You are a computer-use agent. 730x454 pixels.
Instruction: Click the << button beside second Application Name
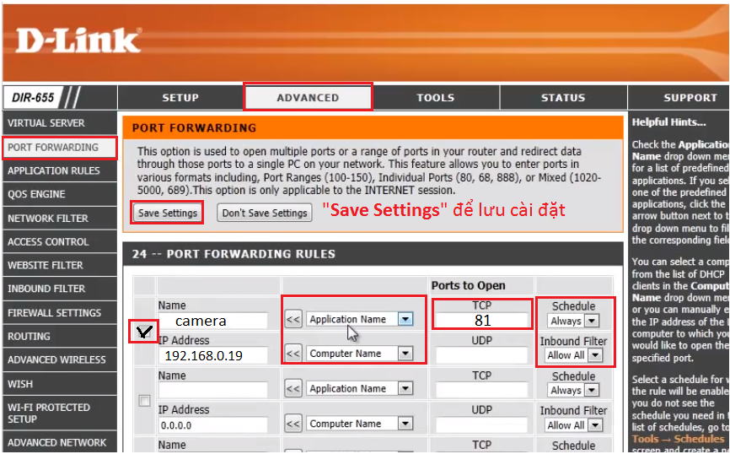click(293, 388)
